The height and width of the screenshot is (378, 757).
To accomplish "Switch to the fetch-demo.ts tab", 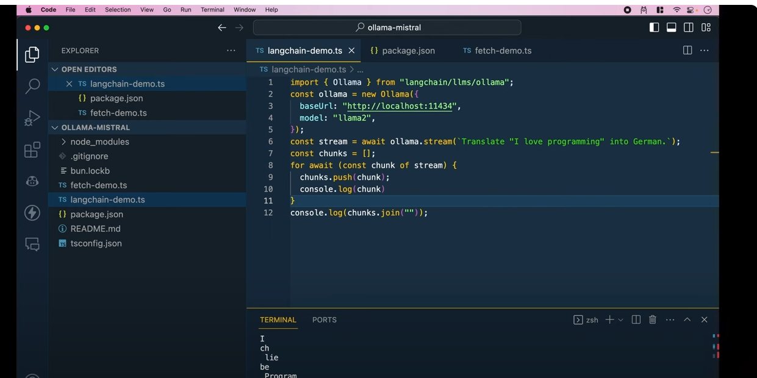I will pyautogui.click(x=498, y=51).
